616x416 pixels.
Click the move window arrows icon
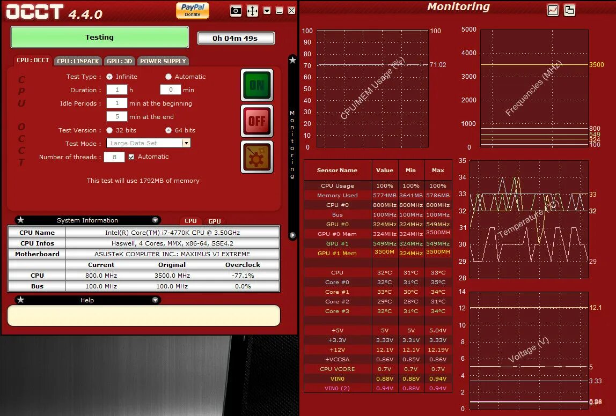point(252,11)
